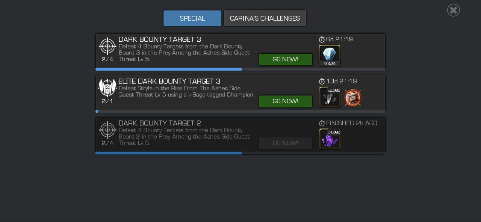Click the disabled Go Now for Dark Bounty Target 2
Viewport: 481px width, 222px height.
pyautogui.click(x=286, y=143)
